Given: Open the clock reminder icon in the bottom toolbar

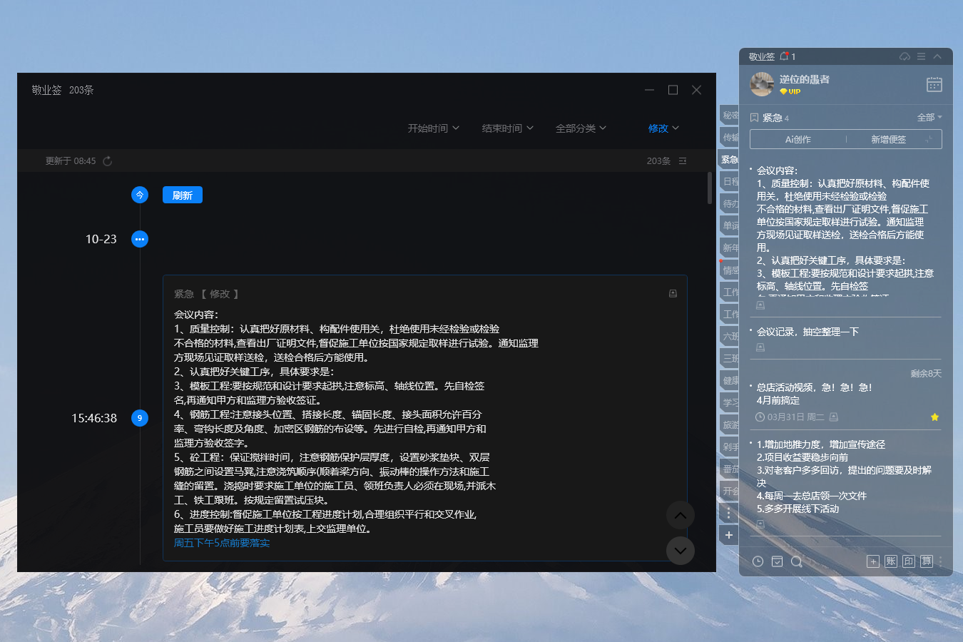Looking at the screenshot, I should [x=758, y=561].
